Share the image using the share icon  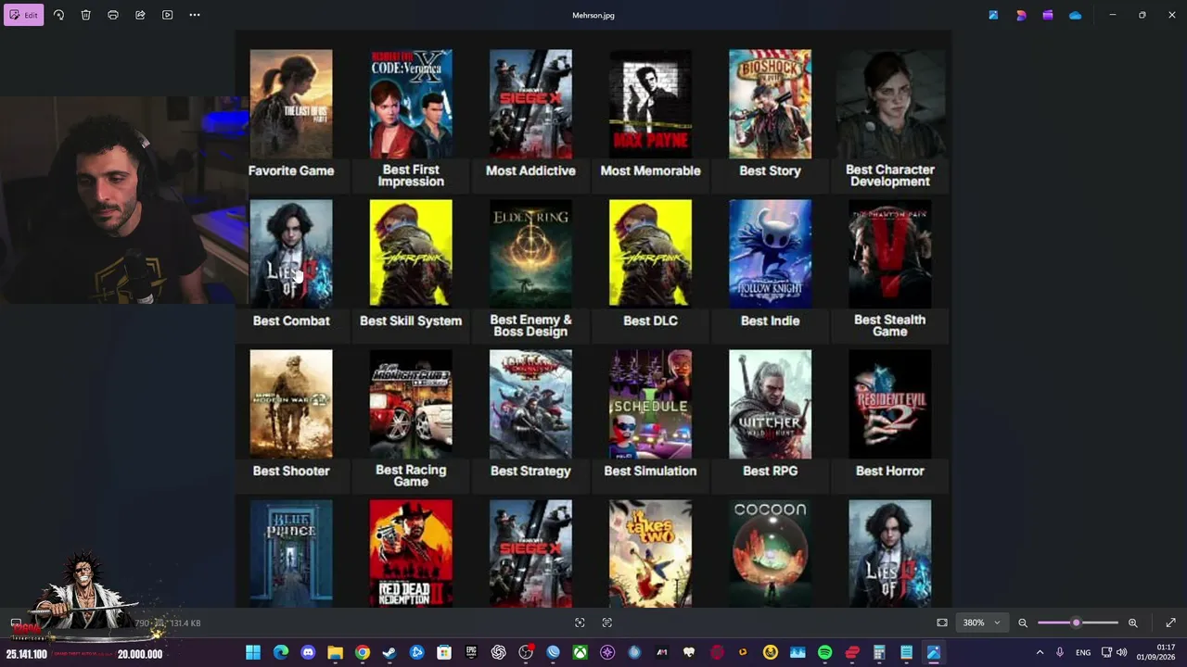click(140, 15)
